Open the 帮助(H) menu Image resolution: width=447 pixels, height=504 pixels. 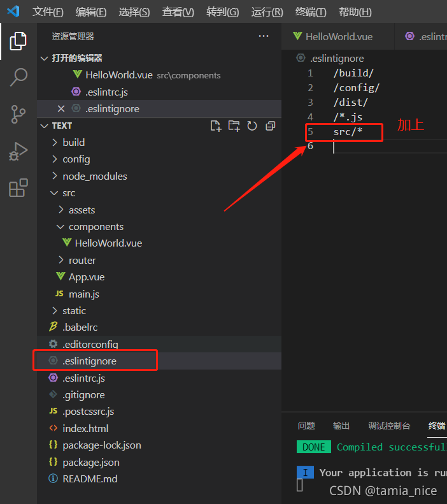tap(355, 12)
